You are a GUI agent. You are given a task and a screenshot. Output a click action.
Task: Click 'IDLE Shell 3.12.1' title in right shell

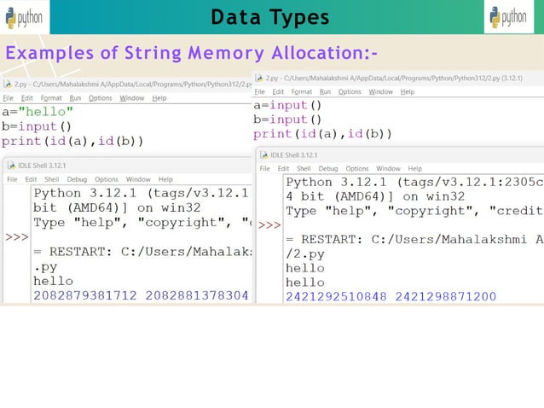pyautogui.click(x=294, y=155)
